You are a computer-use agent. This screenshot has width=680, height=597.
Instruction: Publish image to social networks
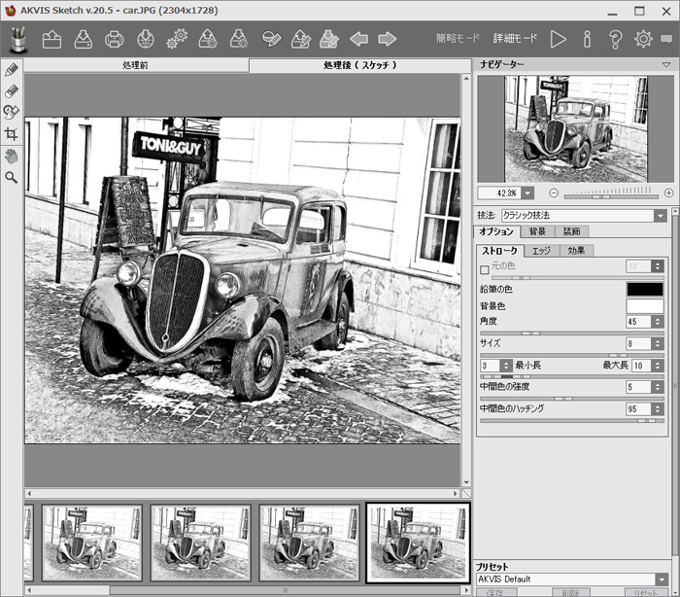tap(146, 39)
